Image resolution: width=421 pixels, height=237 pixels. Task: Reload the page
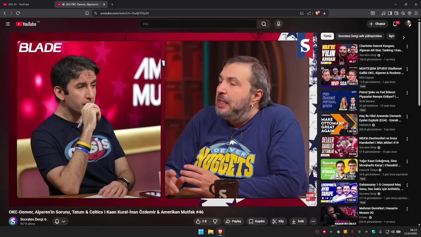pyautogui.click(x=18, y=13)
